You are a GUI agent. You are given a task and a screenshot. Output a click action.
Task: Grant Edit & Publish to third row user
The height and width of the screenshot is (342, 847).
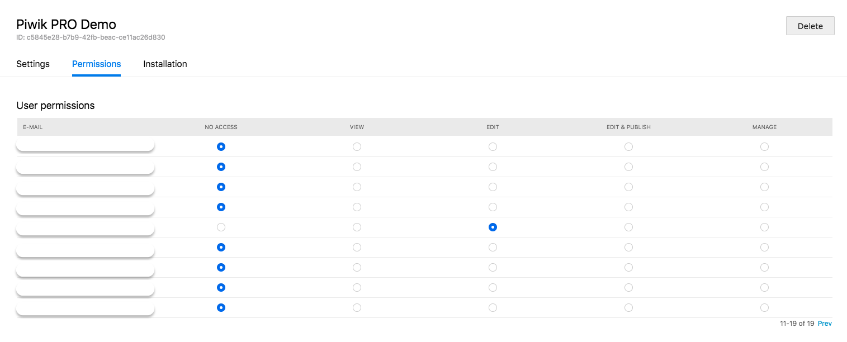click(x=628, y=187)
